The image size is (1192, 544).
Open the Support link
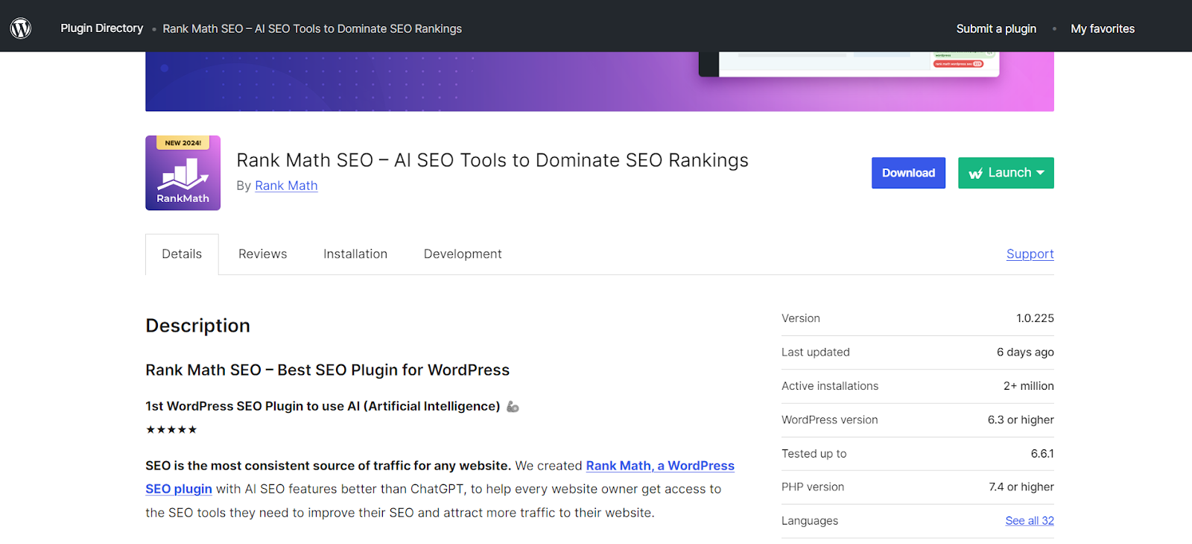coord(1030,254)
